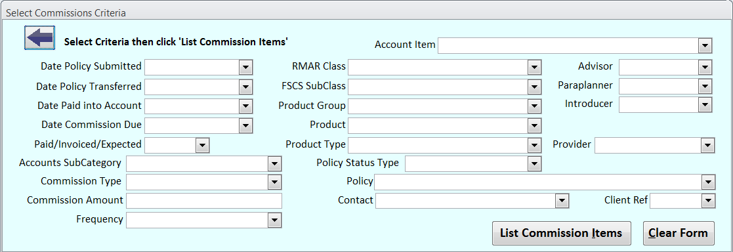Expand the Paid/Invoiced/Expected dropdown arrow
This screenshot has height=252, width=733.
point(202,146)
